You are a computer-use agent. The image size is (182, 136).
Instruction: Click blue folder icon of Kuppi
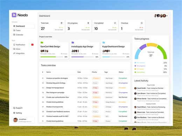[104, 43]
